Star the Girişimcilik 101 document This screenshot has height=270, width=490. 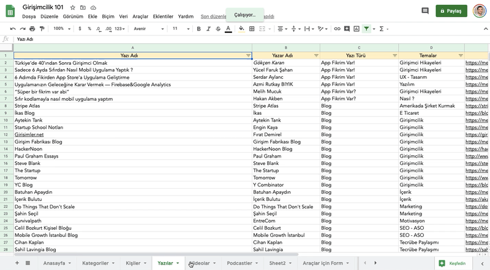(x=72, y=7)
